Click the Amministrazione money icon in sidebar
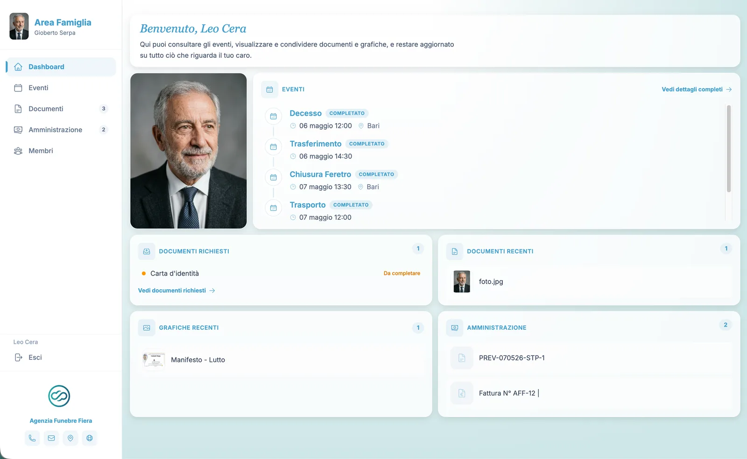 click(18, 130)
